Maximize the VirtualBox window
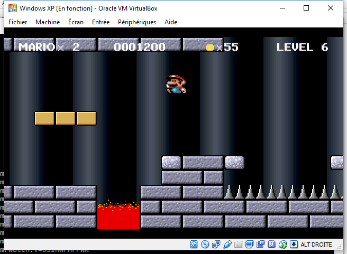This screenshot has height=254, width=347. click(306, 8)
